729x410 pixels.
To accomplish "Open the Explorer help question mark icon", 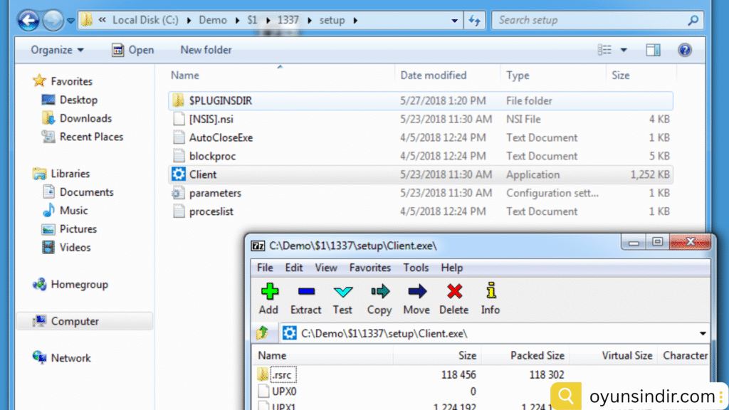I will pyautogui.click(x=684, y=50).
